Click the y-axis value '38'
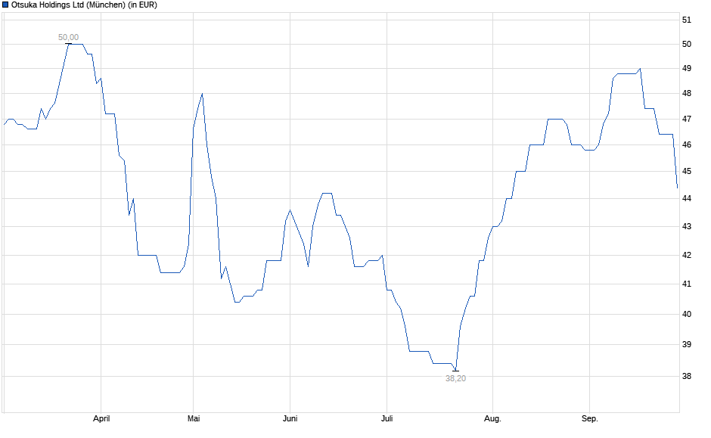Viewport: 711px width, 438px height. 687,376
